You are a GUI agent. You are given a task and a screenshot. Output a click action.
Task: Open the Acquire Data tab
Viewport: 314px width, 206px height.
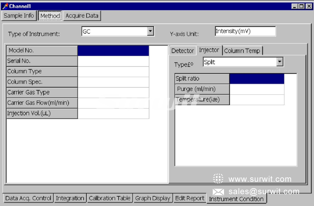82,16
